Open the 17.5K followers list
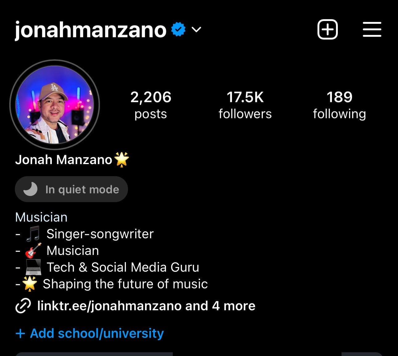The height and width of the screenshot is (356, 398). 245,105
